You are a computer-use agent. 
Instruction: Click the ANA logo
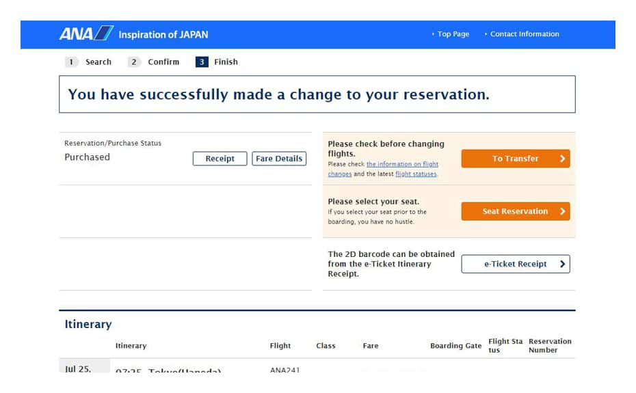click(86, 33)
